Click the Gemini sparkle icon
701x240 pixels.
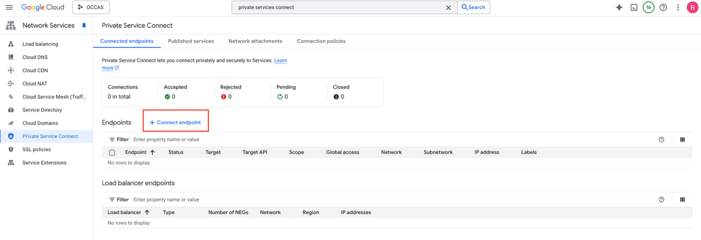click(x=619, y=7)
